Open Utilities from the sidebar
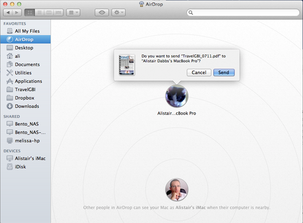Viewport: 303px width, 223px height. pos(25,73)
